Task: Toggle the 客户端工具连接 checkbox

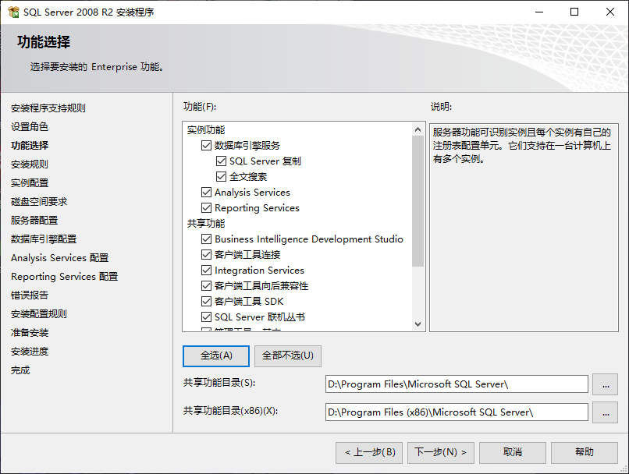Action: pos(206,255)
